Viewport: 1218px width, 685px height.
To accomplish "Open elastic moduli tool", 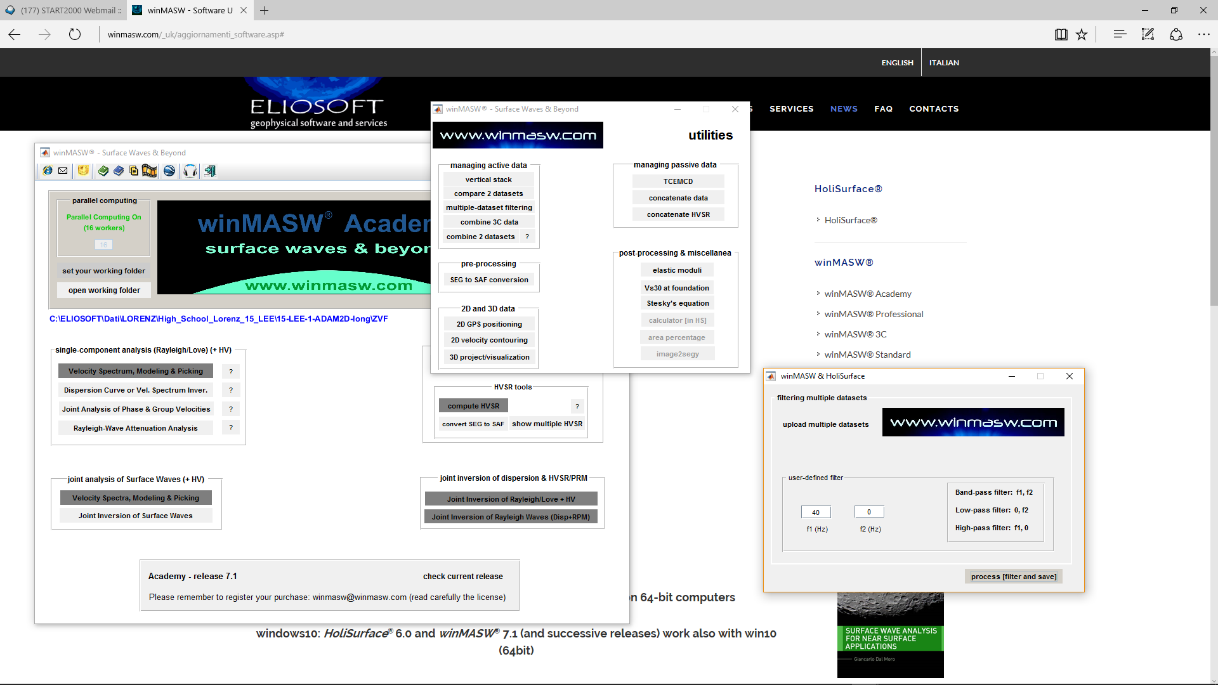I will point(677,270).
